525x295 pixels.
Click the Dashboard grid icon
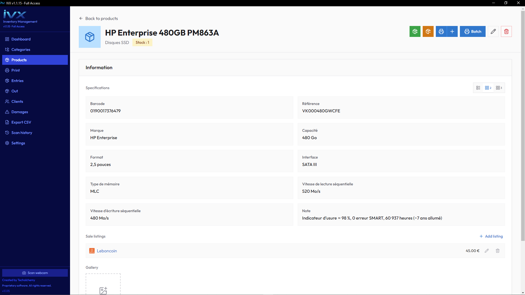click(7, 39)
